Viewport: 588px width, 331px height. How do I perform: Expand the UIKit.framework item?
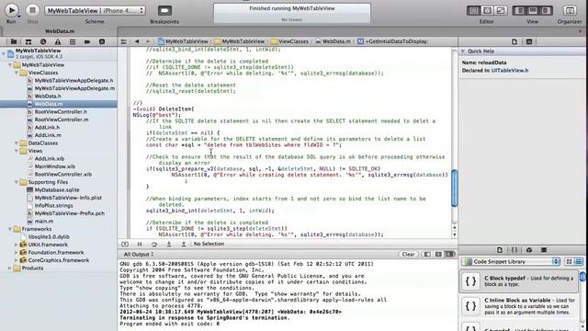click(17, 245)
